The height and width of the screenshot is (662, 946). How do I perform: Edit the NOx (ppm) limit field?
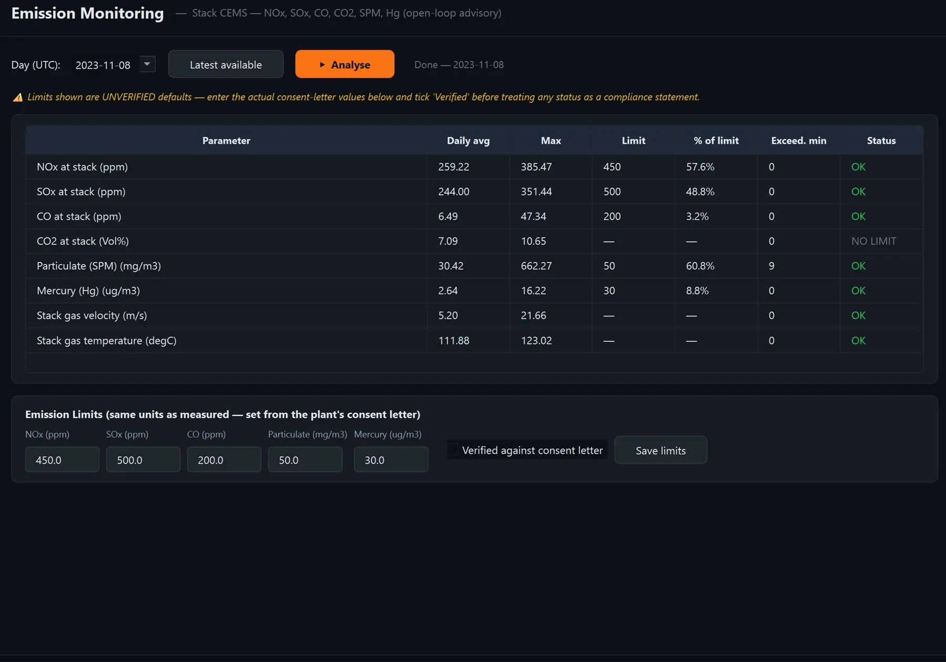point(62,459)
